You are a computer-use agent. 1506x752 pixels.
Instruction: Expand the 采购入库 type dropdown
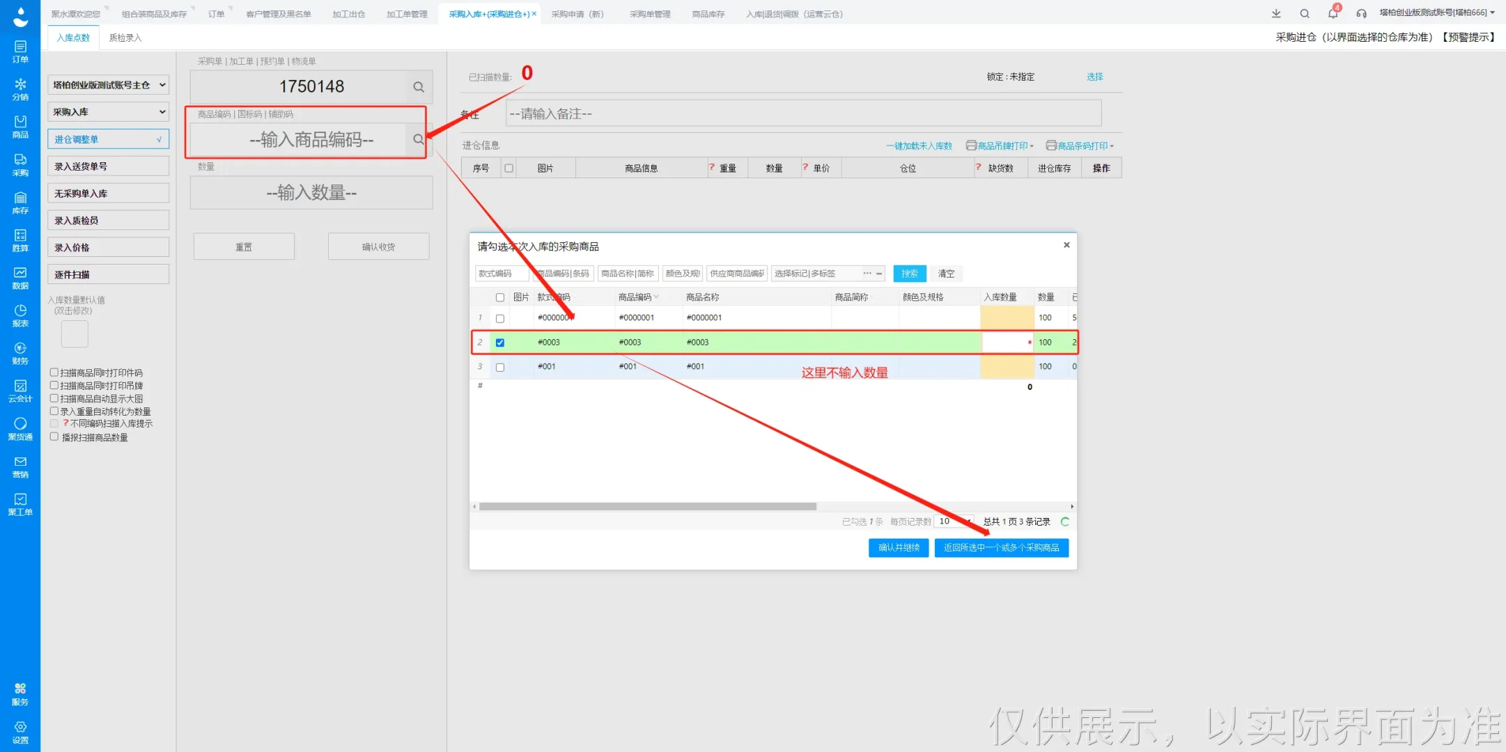click(108, 111)
